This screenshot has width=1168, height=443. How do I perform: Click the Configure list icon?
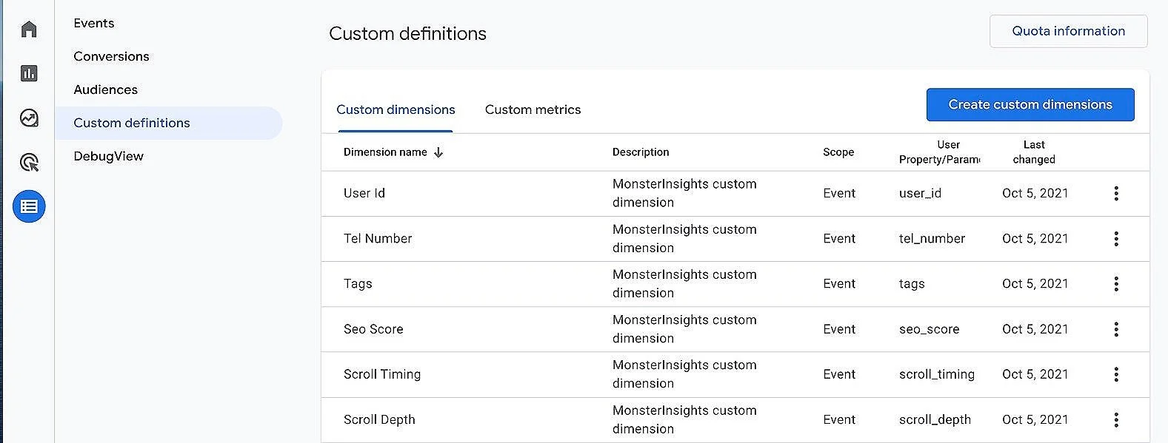(29, 206)
